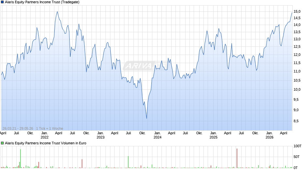The height and width of the screenshot is (171, 306).
Task: Click the 0T label on the volume axis
Action: 296,168
